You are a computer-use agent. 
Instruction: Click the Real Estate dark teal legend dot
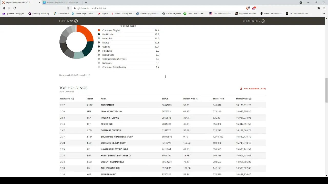coord(99,34)
